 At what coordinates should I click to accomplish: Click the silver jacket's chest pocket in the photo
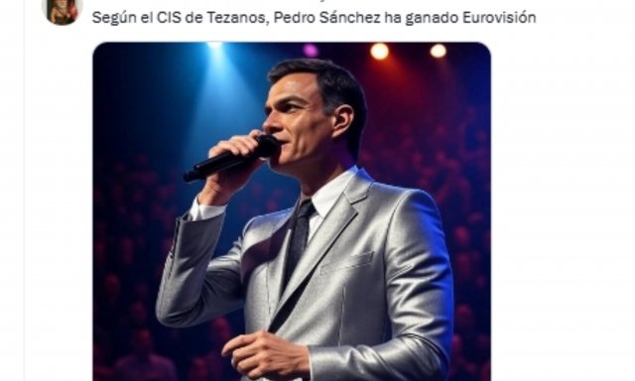click(x=347, y=262)
